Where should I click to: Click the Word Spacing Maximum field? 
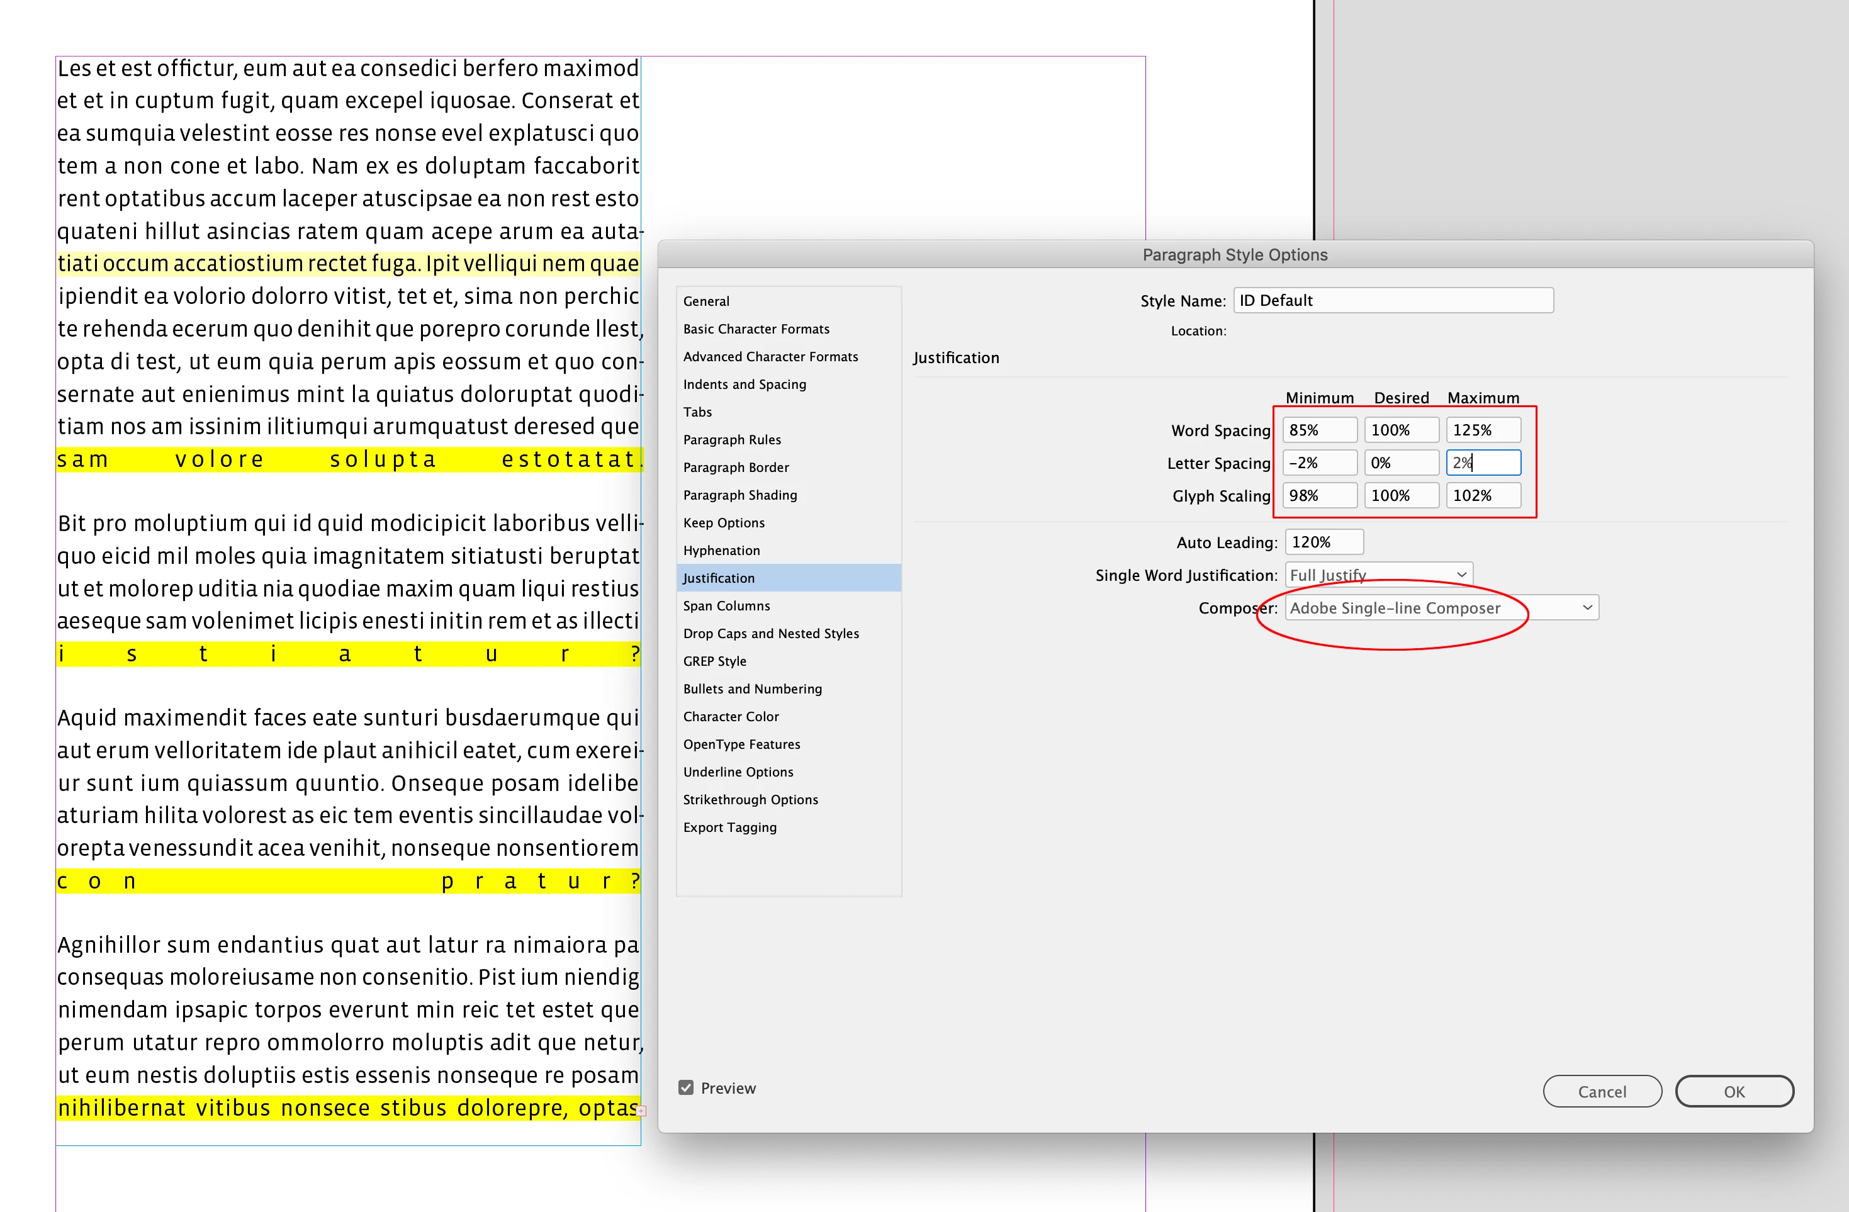point(1481,430)
